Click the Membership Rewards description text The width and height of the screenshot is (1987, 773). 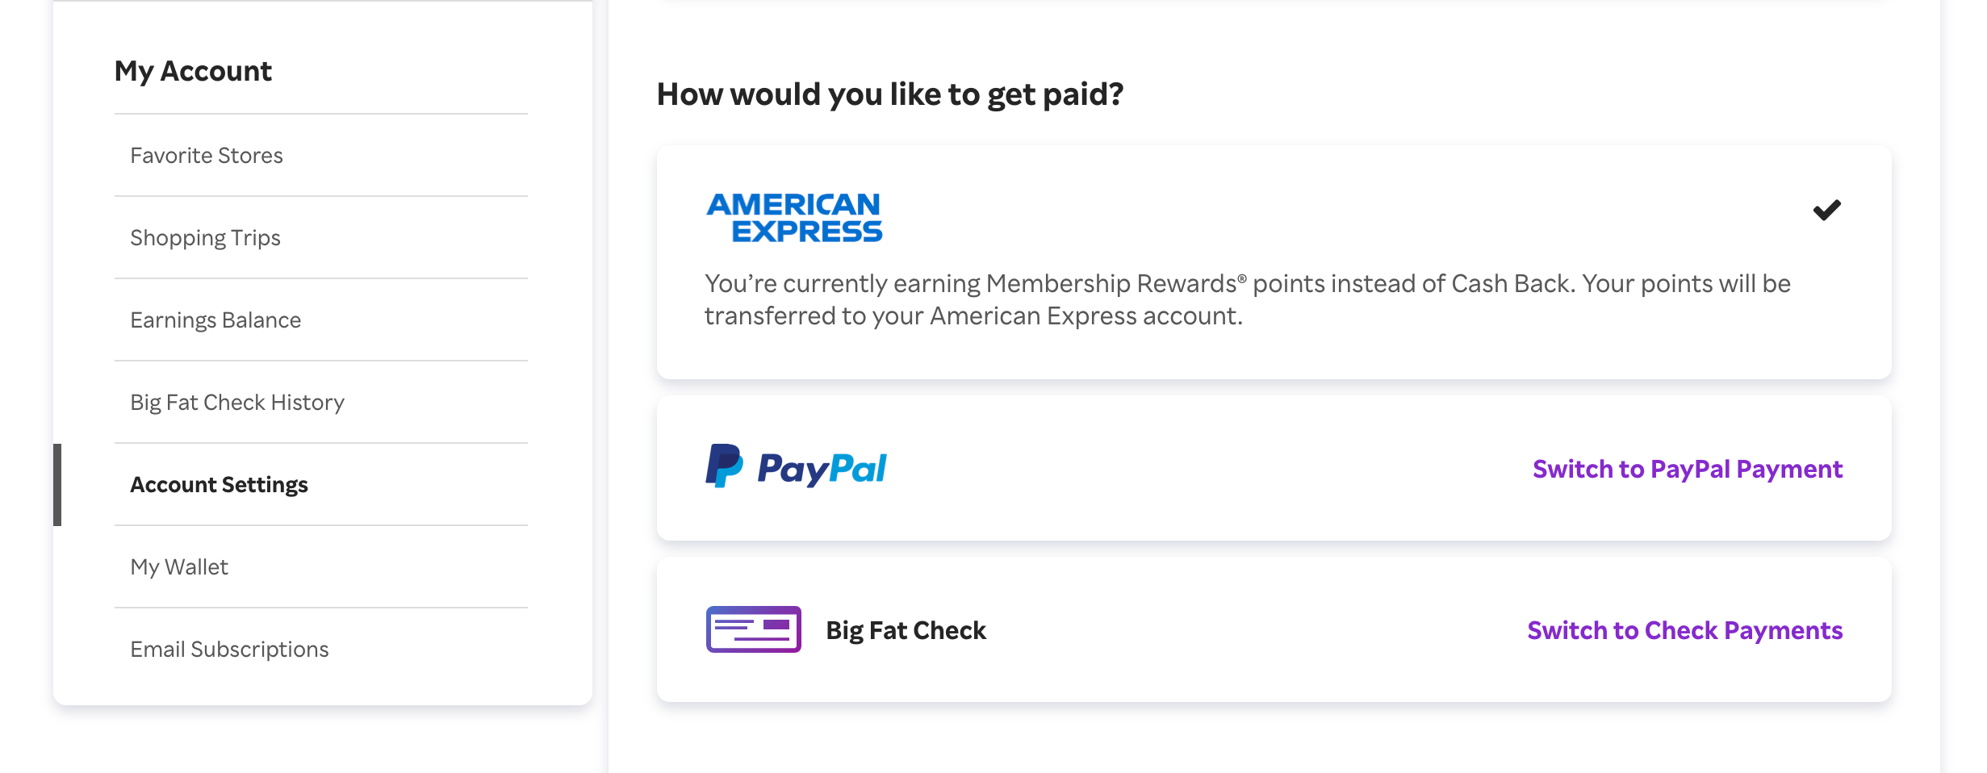point(1247,299)
